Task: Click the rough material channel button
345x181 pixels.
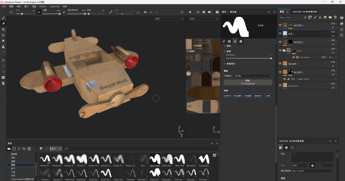Action: [x=248, y=96]
